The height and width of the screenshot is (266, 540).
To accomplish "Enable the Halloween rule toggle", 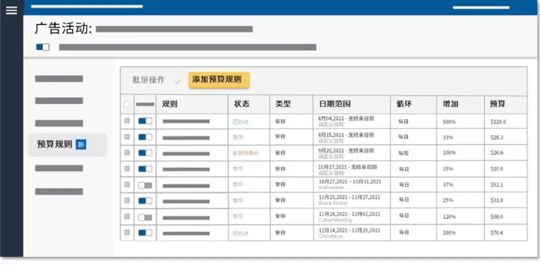I will 145,185.
